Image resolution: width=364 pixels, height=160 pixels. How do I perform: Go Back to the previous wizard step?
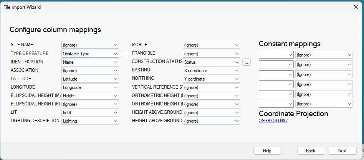pyautogui.click(x=311, y=151)
